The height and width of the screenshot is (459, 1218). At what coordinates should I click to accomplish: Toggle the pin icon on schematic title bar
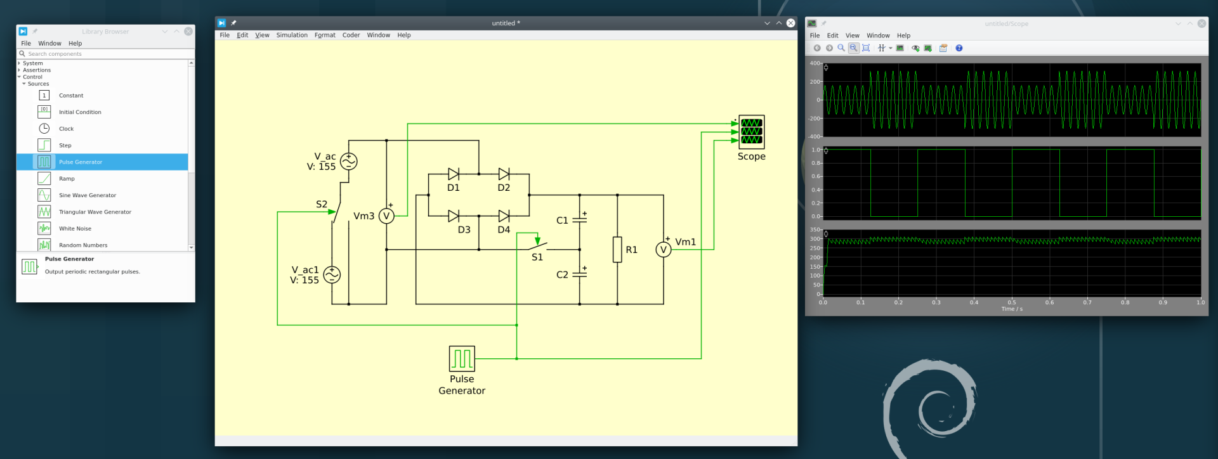pos(233,23)
